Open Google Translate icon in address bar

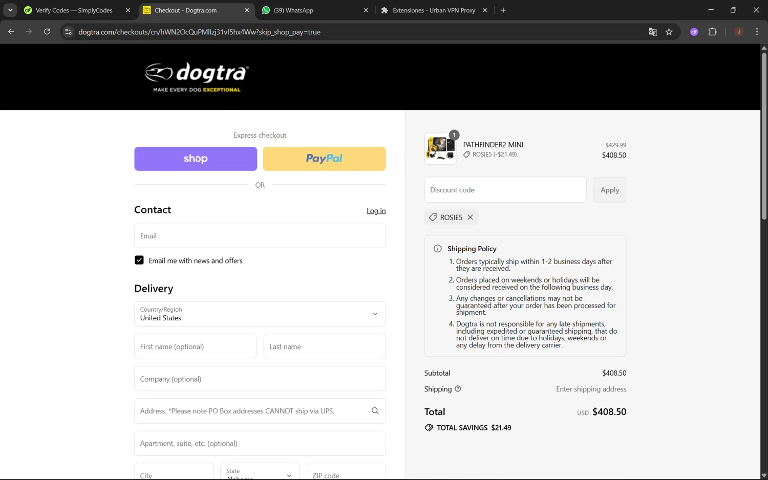click(x=652, y=32)
